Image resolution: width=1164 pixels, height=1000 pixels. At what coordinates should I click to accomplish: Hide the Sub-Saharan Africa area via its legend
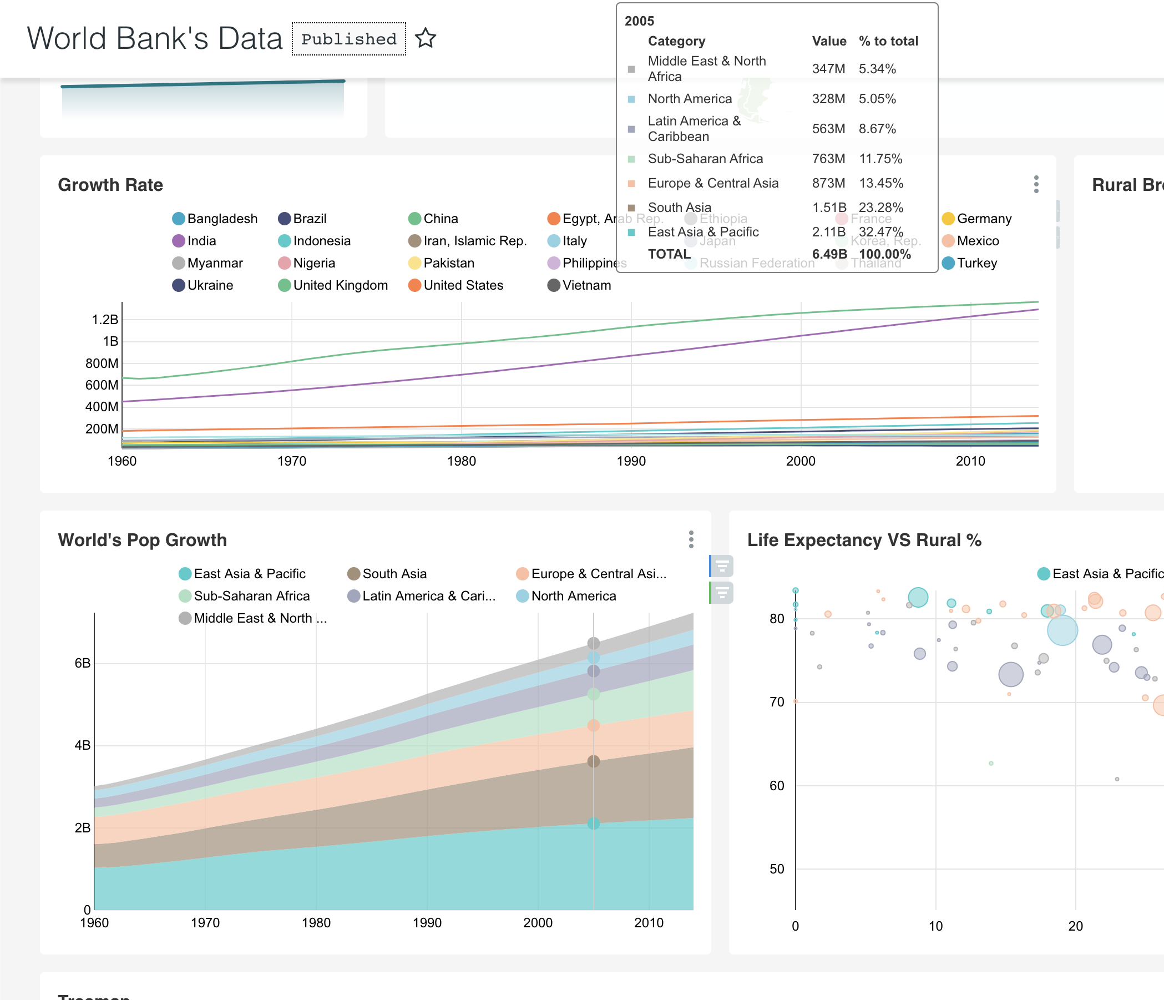[x=185, y=595]
